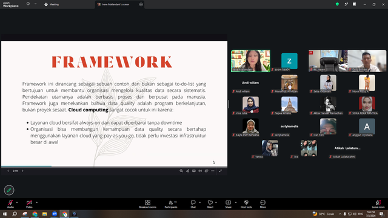
Task: Click the weather 32°C Cerah widget
Action: [323, 214]
